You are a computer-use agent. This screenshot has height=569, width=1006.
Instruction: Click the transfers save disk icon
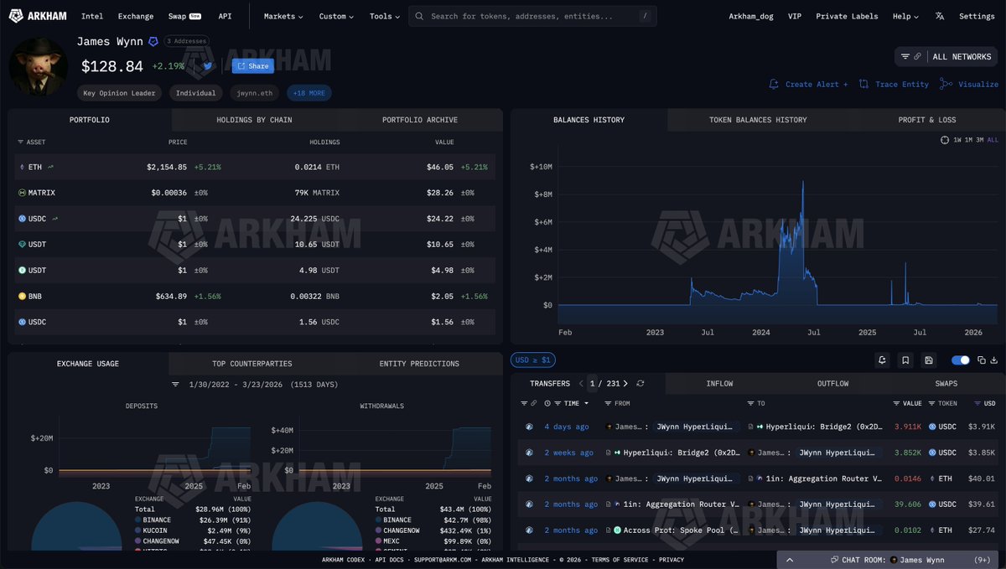click(929, 360)
